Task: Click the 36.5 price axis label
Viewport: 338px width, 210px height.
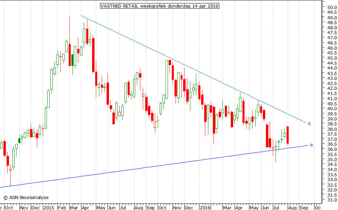Action: (x=332, y=144)
